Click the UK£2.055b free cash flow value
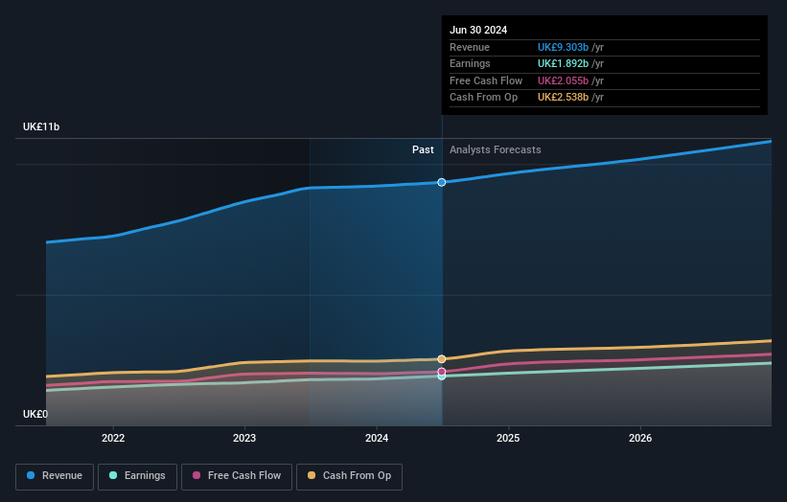The width and height of the screenshot is (787, 502). [x=563, y=80]
